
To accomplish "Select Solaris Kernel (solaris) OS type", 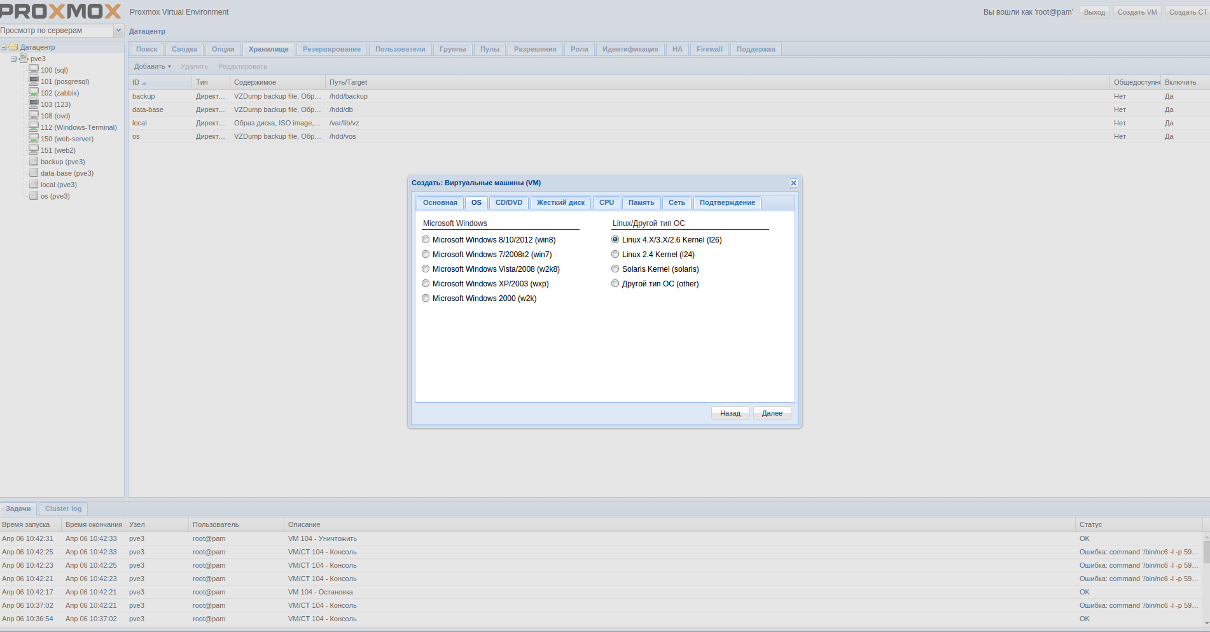I will point(615,269).
